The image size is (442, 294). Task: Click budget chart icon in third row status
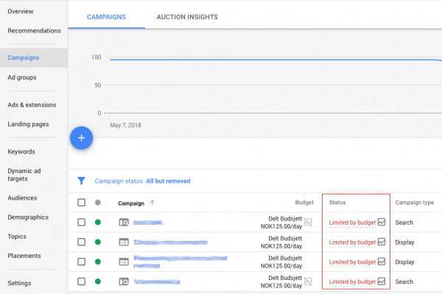click(x=382, y=262)
